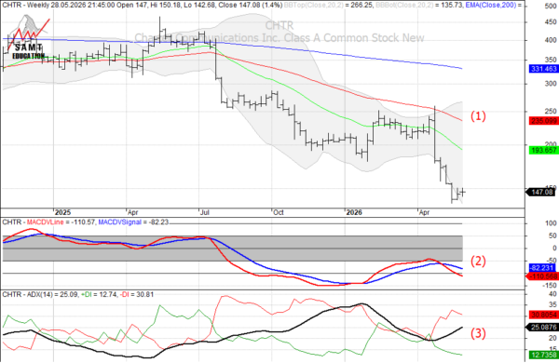
Task: Click the 0 label on MACD axis
Action: tap(554, 248)
